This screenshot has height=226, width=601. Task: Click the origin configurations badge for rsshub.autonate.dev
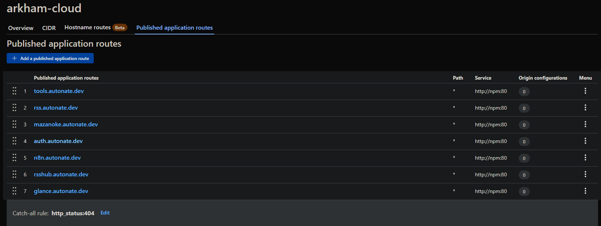(x=524, y=175)
